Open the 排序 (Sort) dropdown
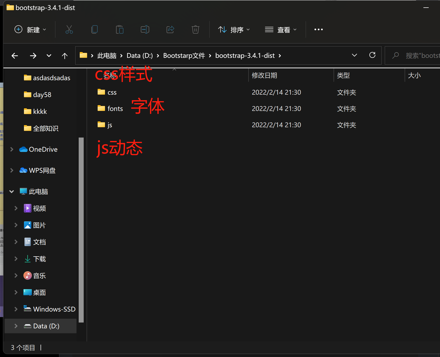 tap(234, 29)
